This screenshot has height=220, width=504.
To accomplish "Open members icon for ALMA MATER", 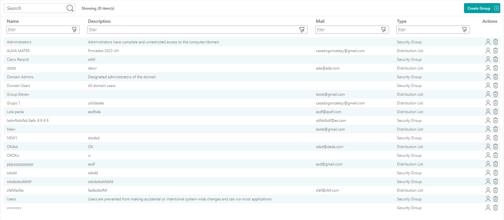I will [x=488, y=50].
